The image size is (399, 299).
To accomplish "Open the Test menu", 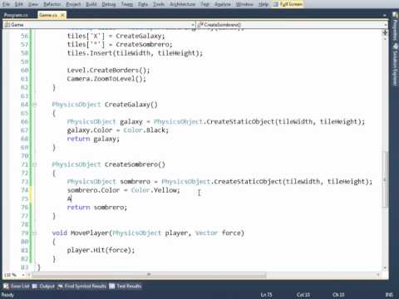I will pos(204,4).
